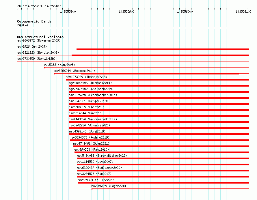Click the thin red line of esv5382
Screen dimensions: 257x200
[x=147, y=68]
